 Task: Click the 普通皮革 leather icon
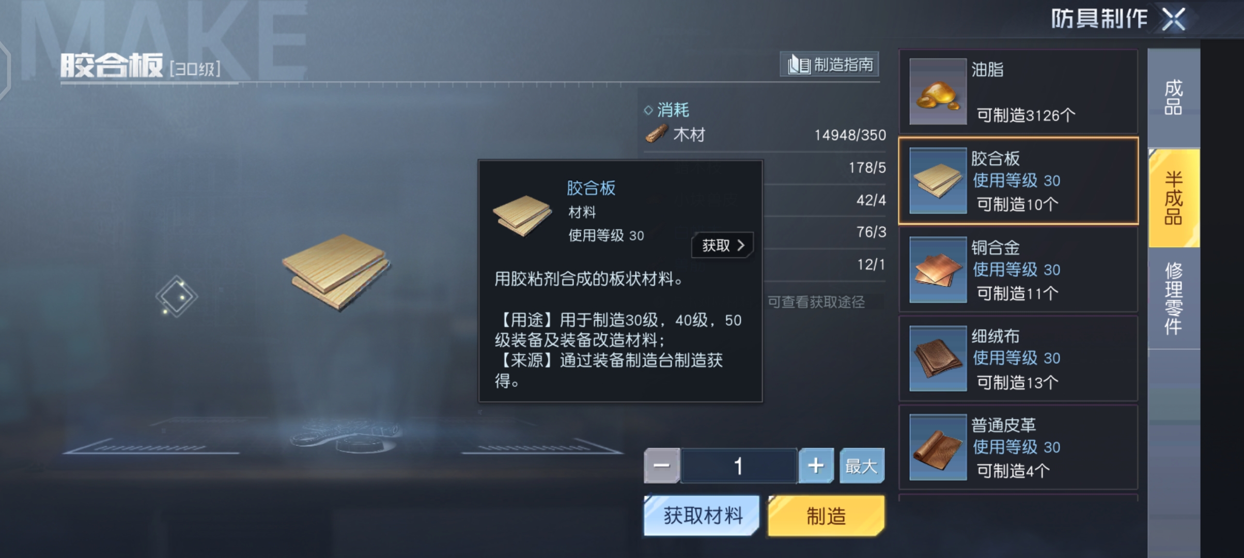[x=938, y=447]
